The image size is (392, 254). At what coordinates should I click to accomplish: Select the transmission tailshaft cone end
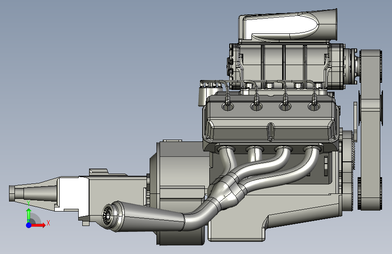tap(33, 193)
